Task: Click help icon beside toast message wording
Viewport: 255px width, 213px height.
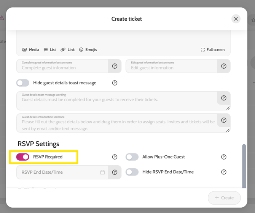Action: point(224,98)
